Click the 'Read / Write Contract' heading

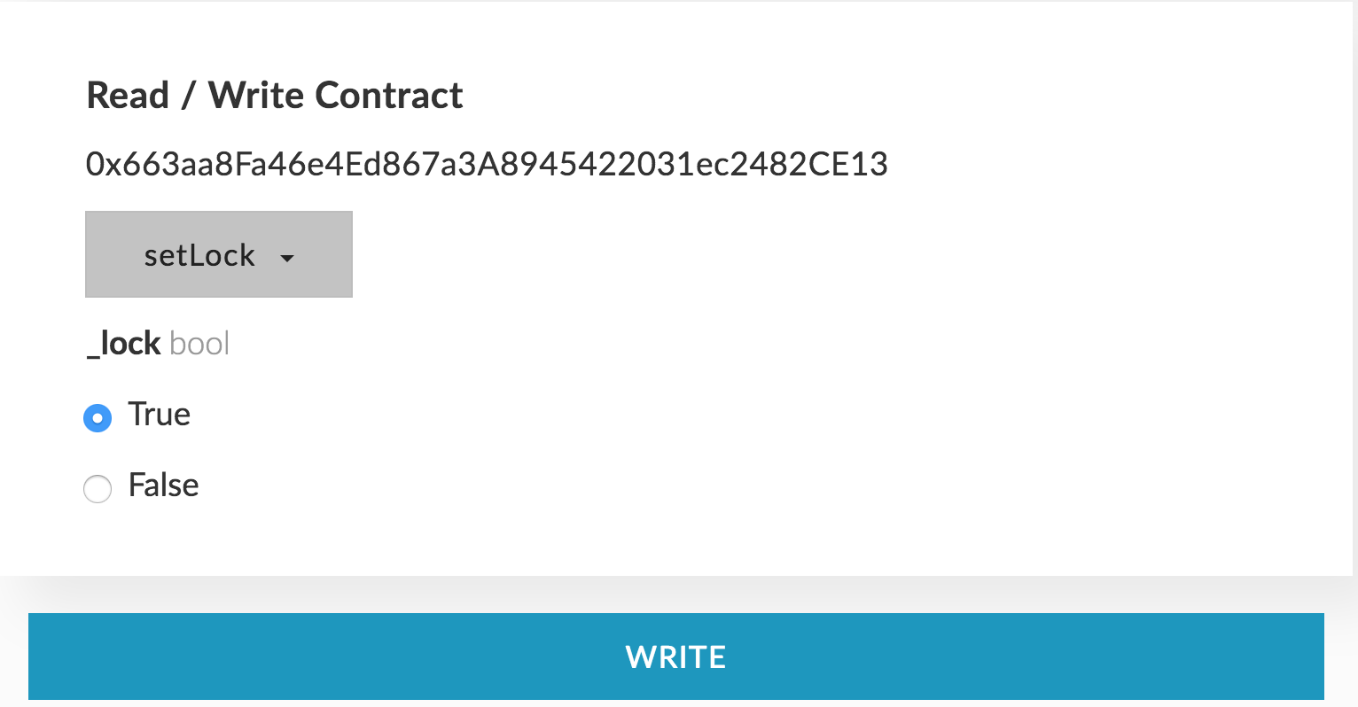click(x=275, y=96)
